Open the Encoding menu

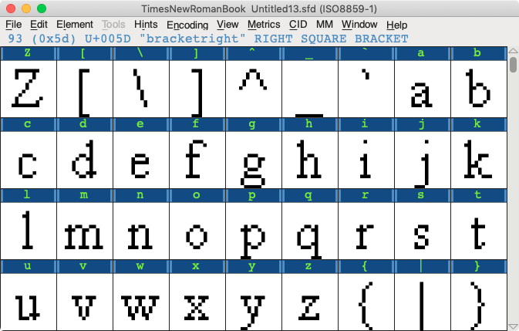[x=187, y=25]
